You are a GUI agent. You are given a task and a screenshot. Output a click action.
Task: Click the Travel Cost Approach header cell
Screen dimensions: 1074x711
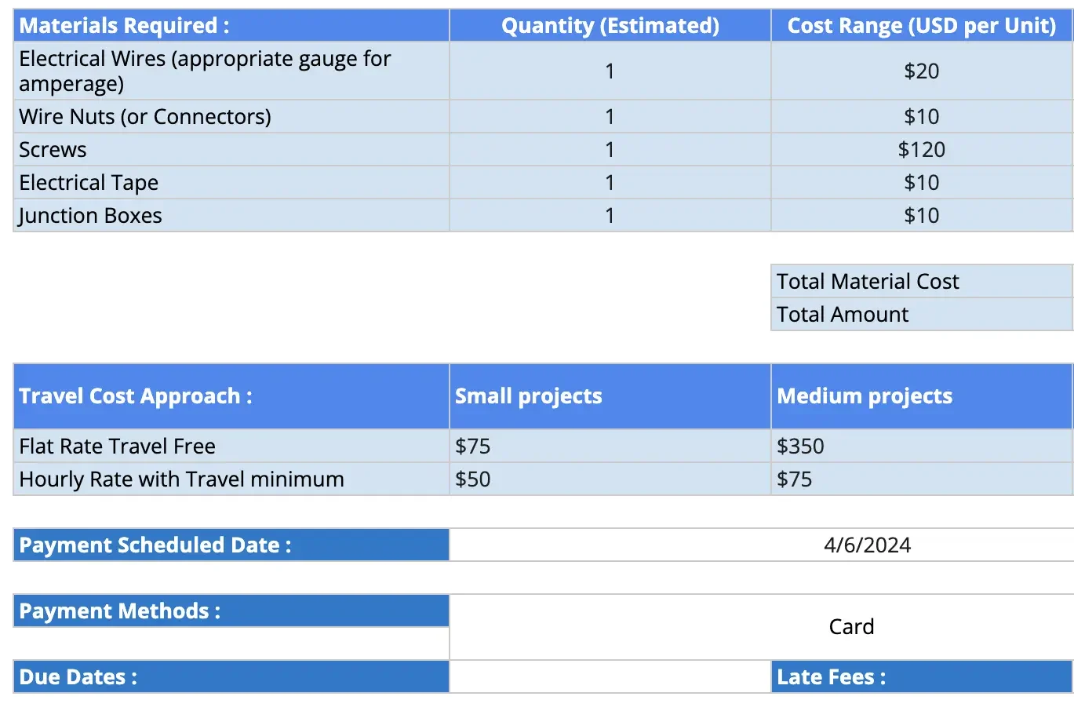click(231, 396)
